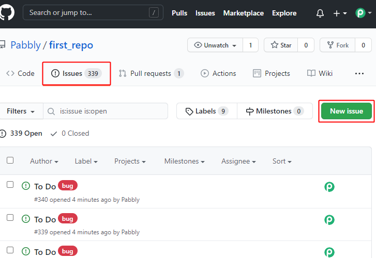
Task: Expand the Projects filter dropdown
Action: tap(130, 162)
